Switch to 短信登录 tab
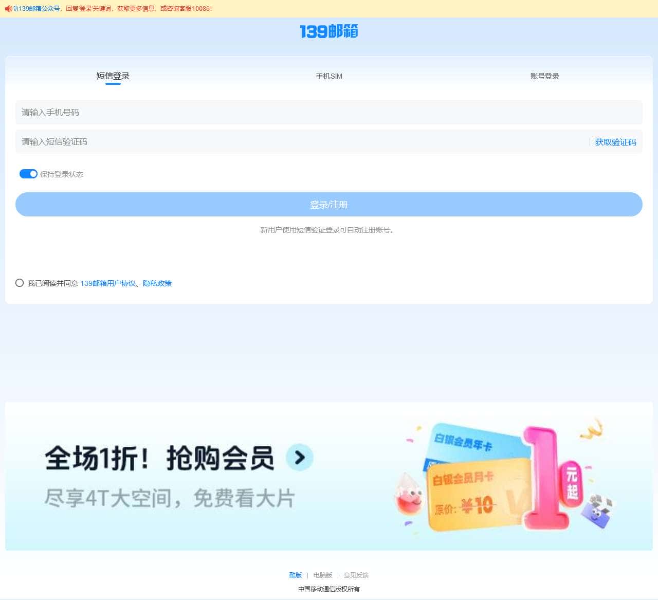 [x=113, y=76]
